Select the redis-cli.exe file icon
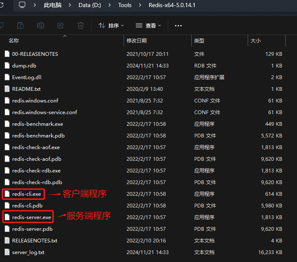Image resolution: width=297 pixels, height=262 pixels. tap(7, 194)
